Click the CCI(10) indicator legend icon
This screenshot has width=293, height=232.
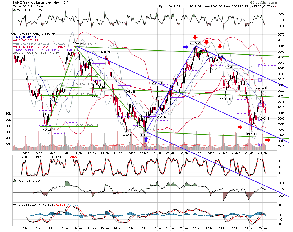pos(15,10)
